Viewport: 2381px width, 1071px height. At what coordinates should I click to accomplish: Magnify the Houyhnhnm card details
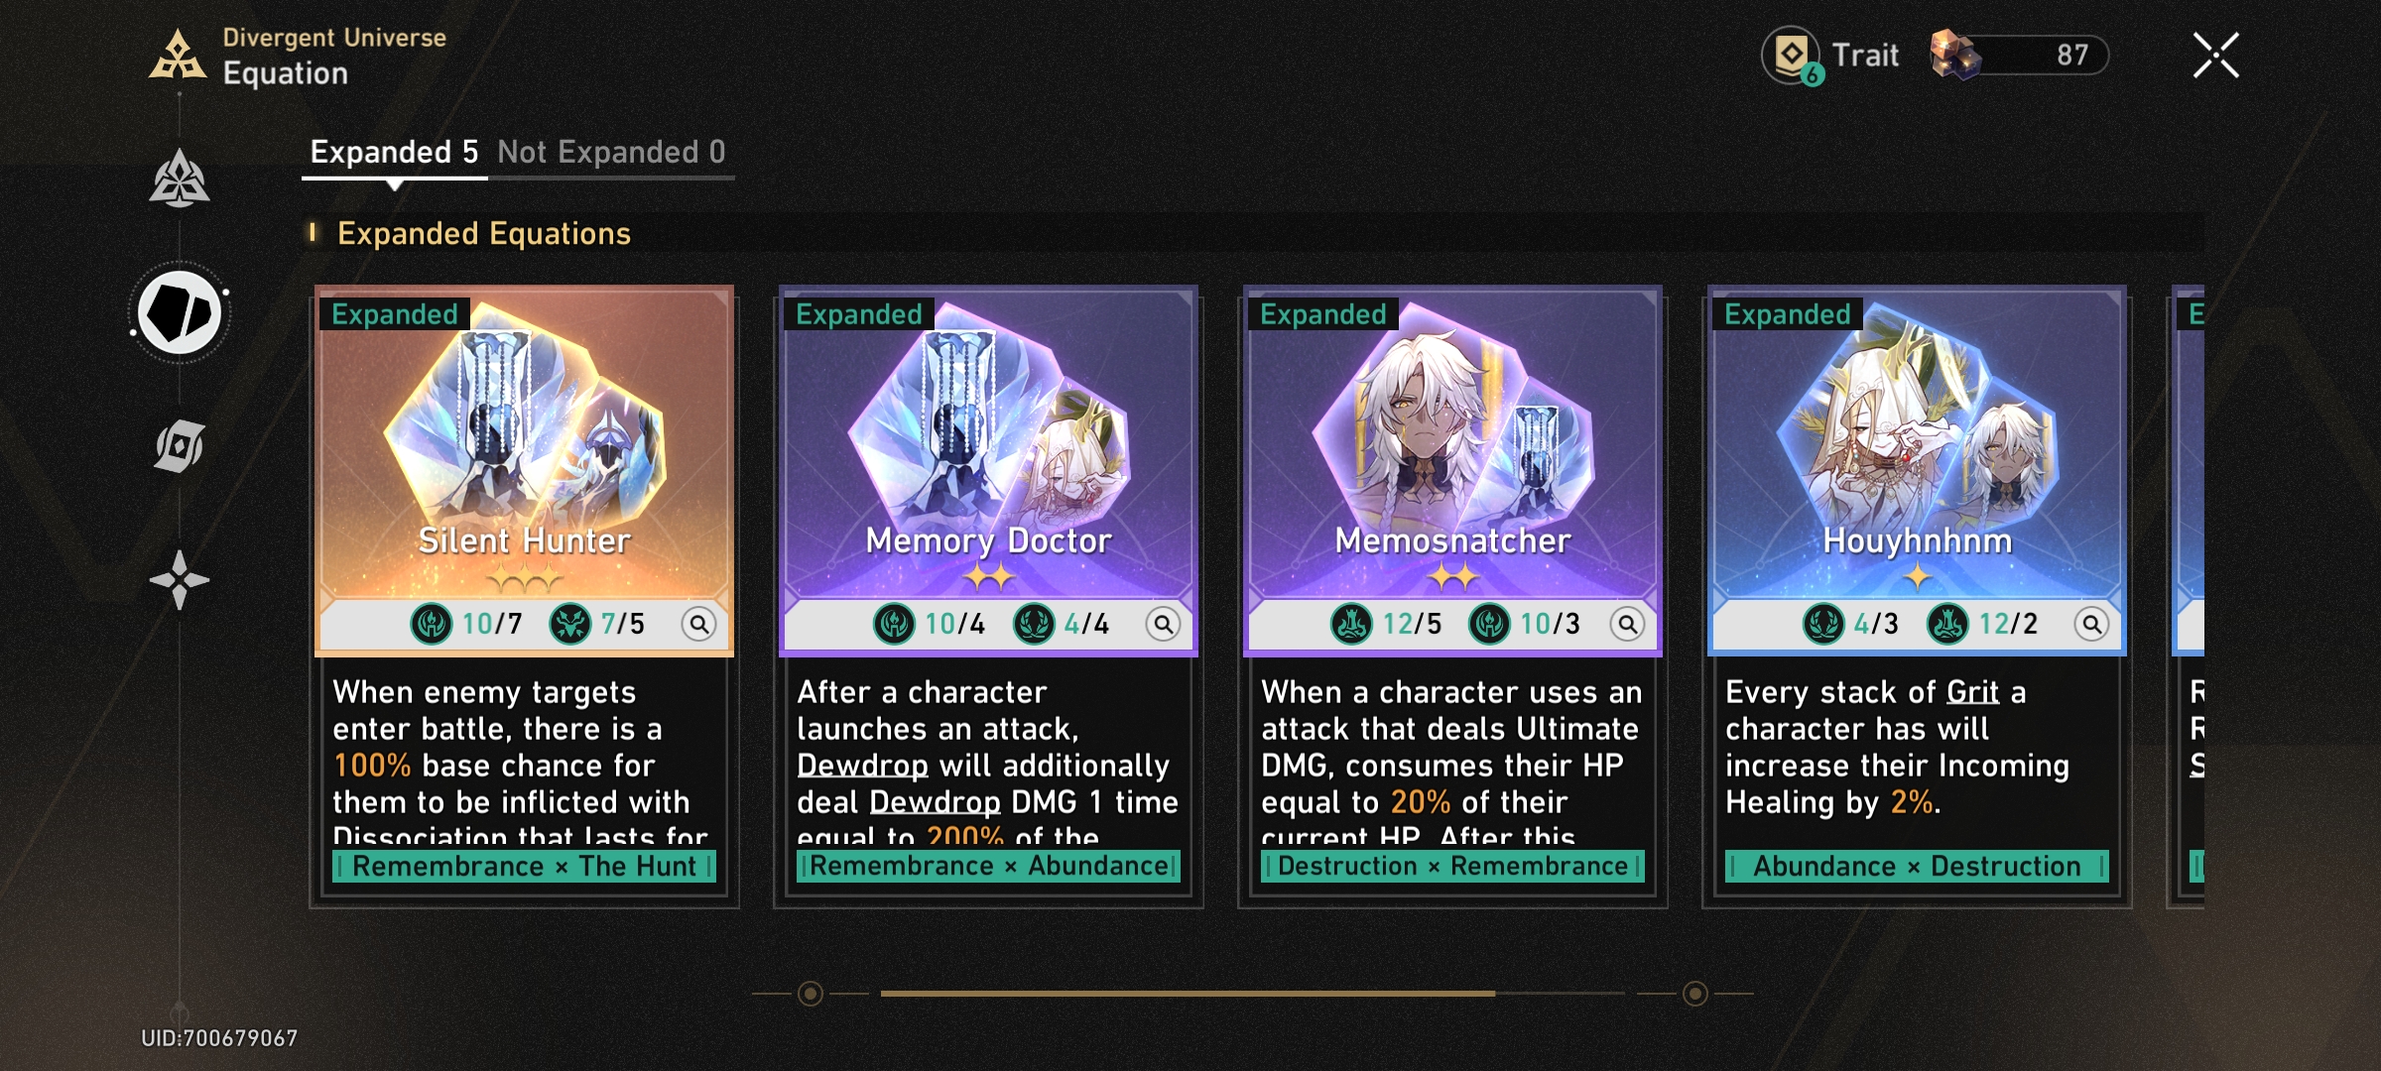tap(2092, 624)
